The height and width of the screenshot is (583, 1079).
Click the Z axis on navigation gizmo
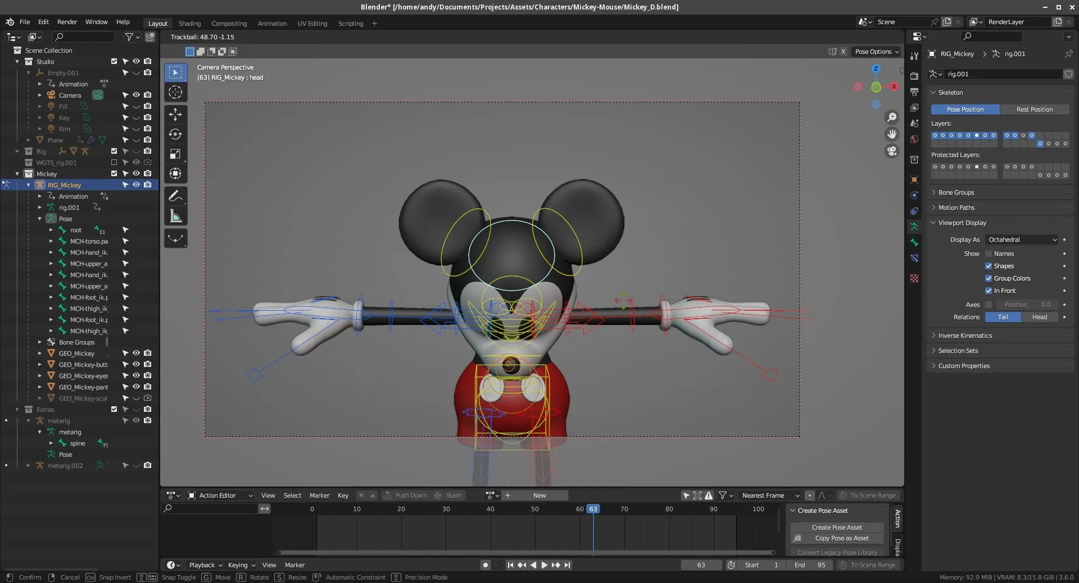[876, 68]
